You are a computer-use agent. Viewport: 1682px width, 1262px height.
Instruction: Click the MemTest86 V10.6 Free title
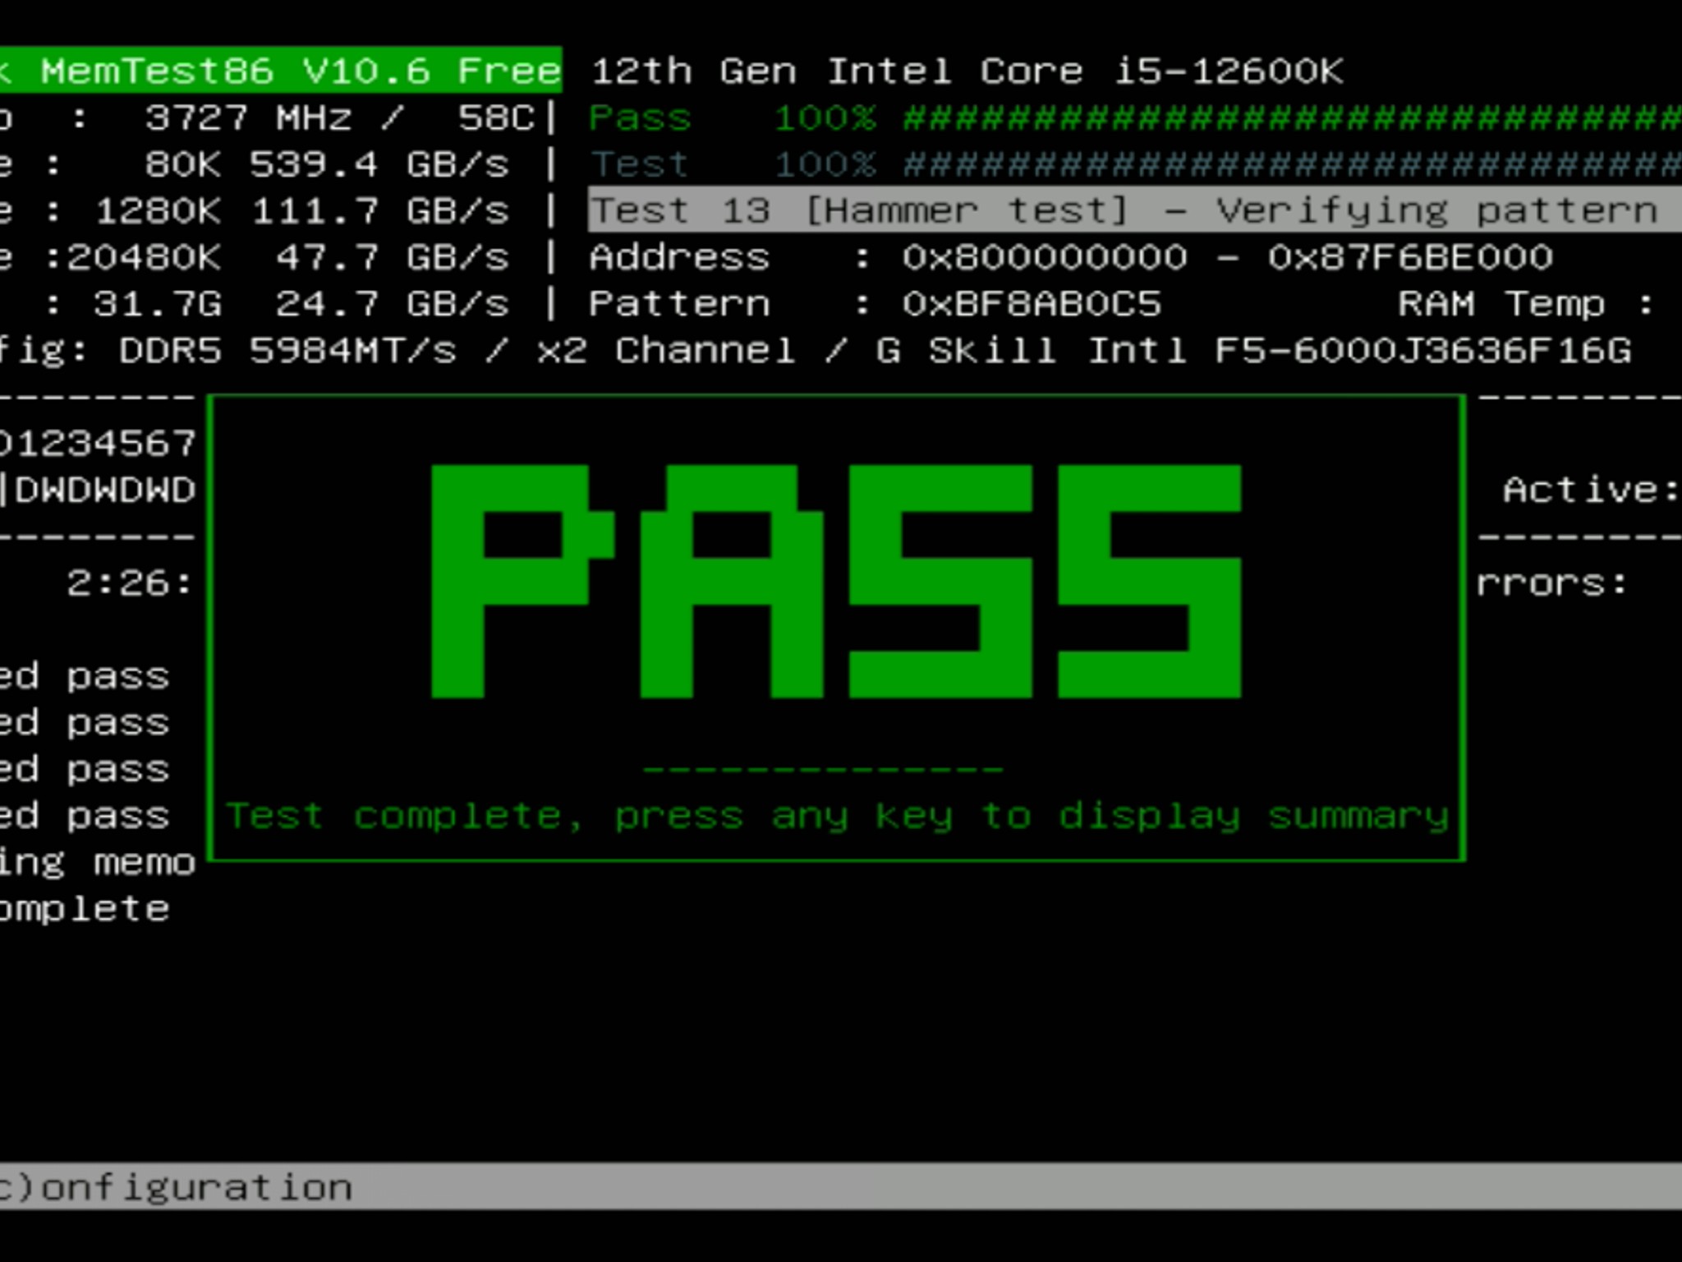point(301,71)
